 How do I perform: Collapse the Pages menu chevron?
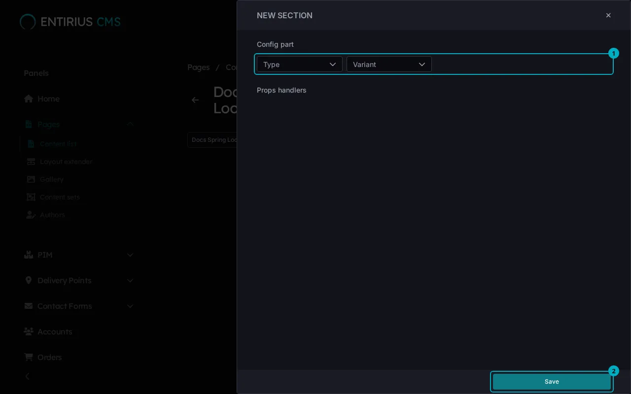tap(130, 124)
